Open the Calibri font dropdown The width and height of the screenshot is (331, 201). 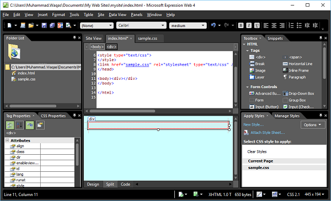point(141,25)
